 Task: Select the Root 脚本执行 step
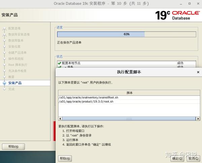(18, 65)
